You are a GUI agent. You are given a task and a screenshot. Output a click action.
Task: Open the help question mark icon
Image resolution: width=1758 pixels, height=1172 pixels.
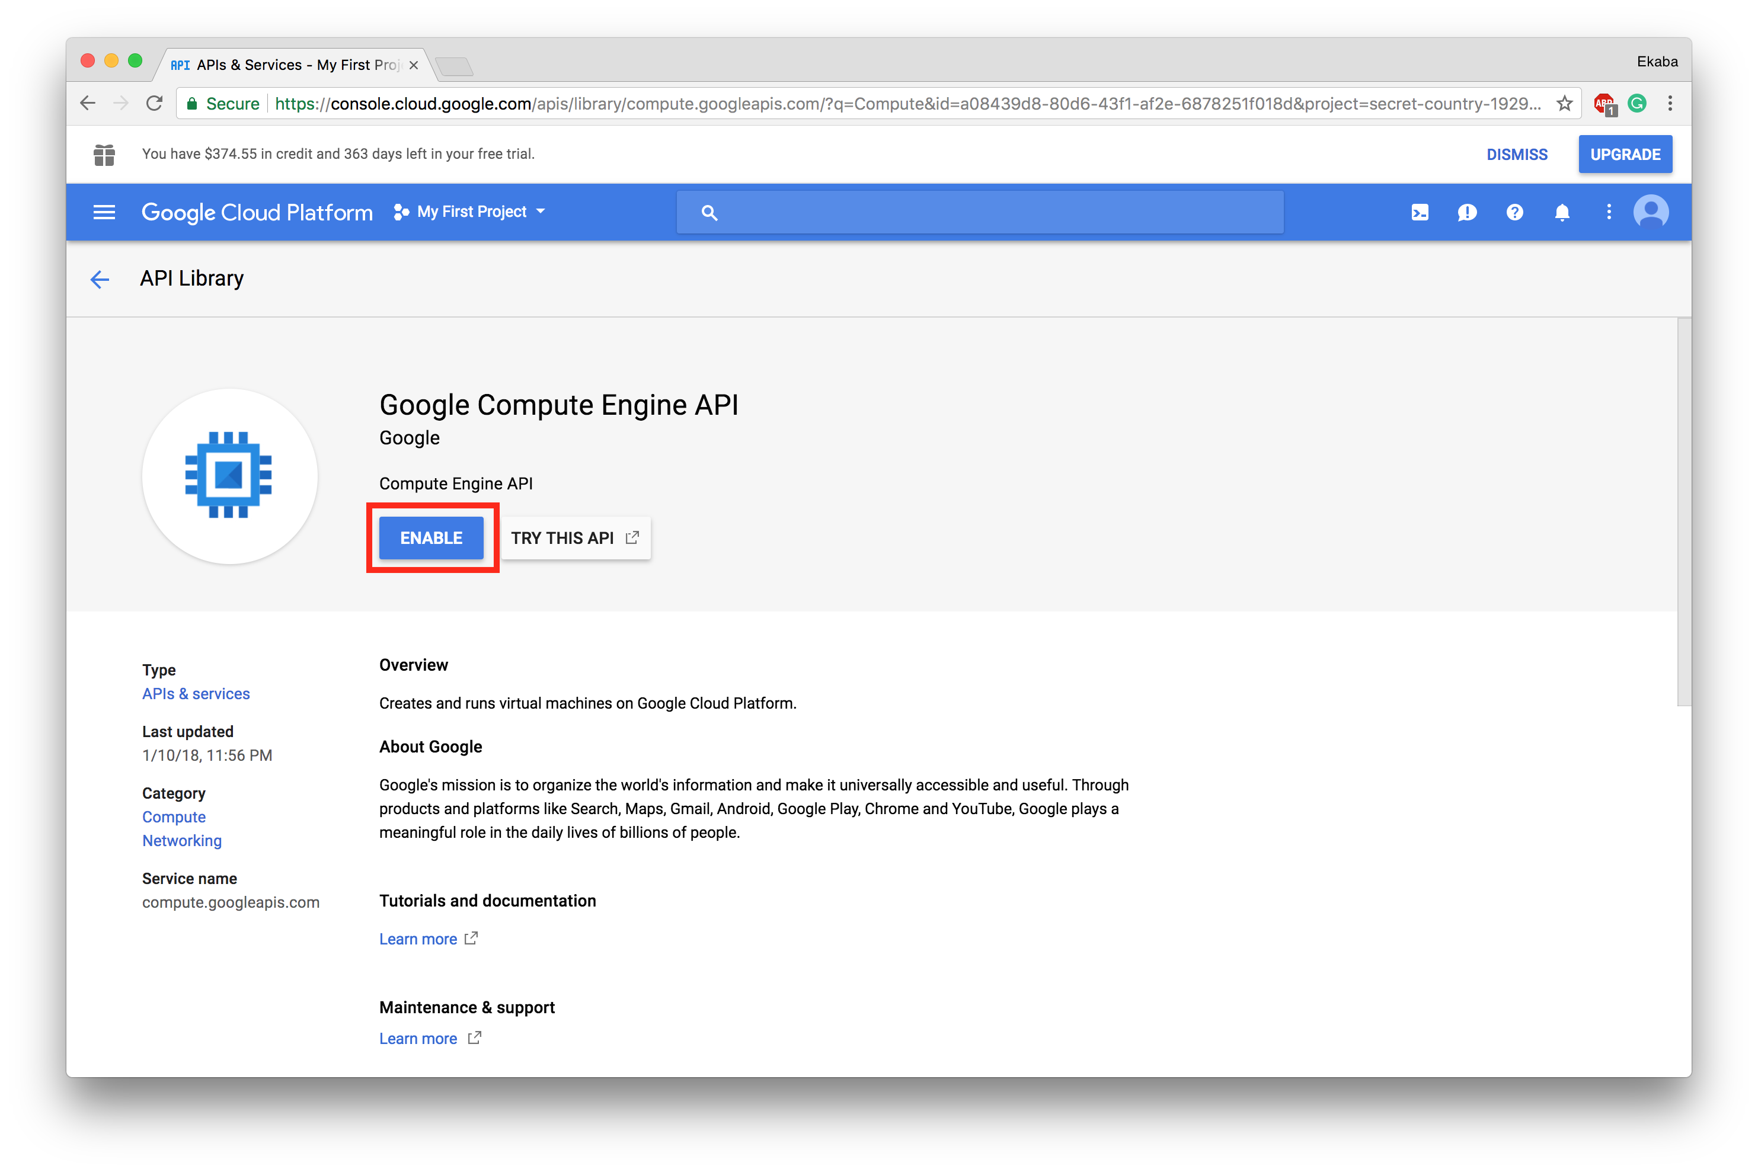click(x=1514, y=212)
